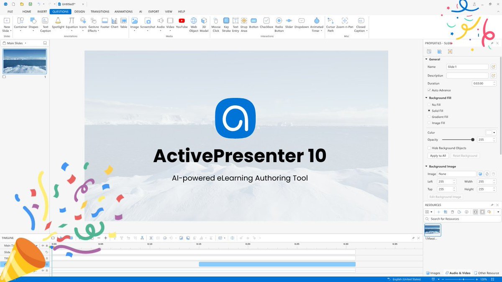Open the ANIMATIONS ribbon tab
The image size is (502, 282).
click(123, 12)
